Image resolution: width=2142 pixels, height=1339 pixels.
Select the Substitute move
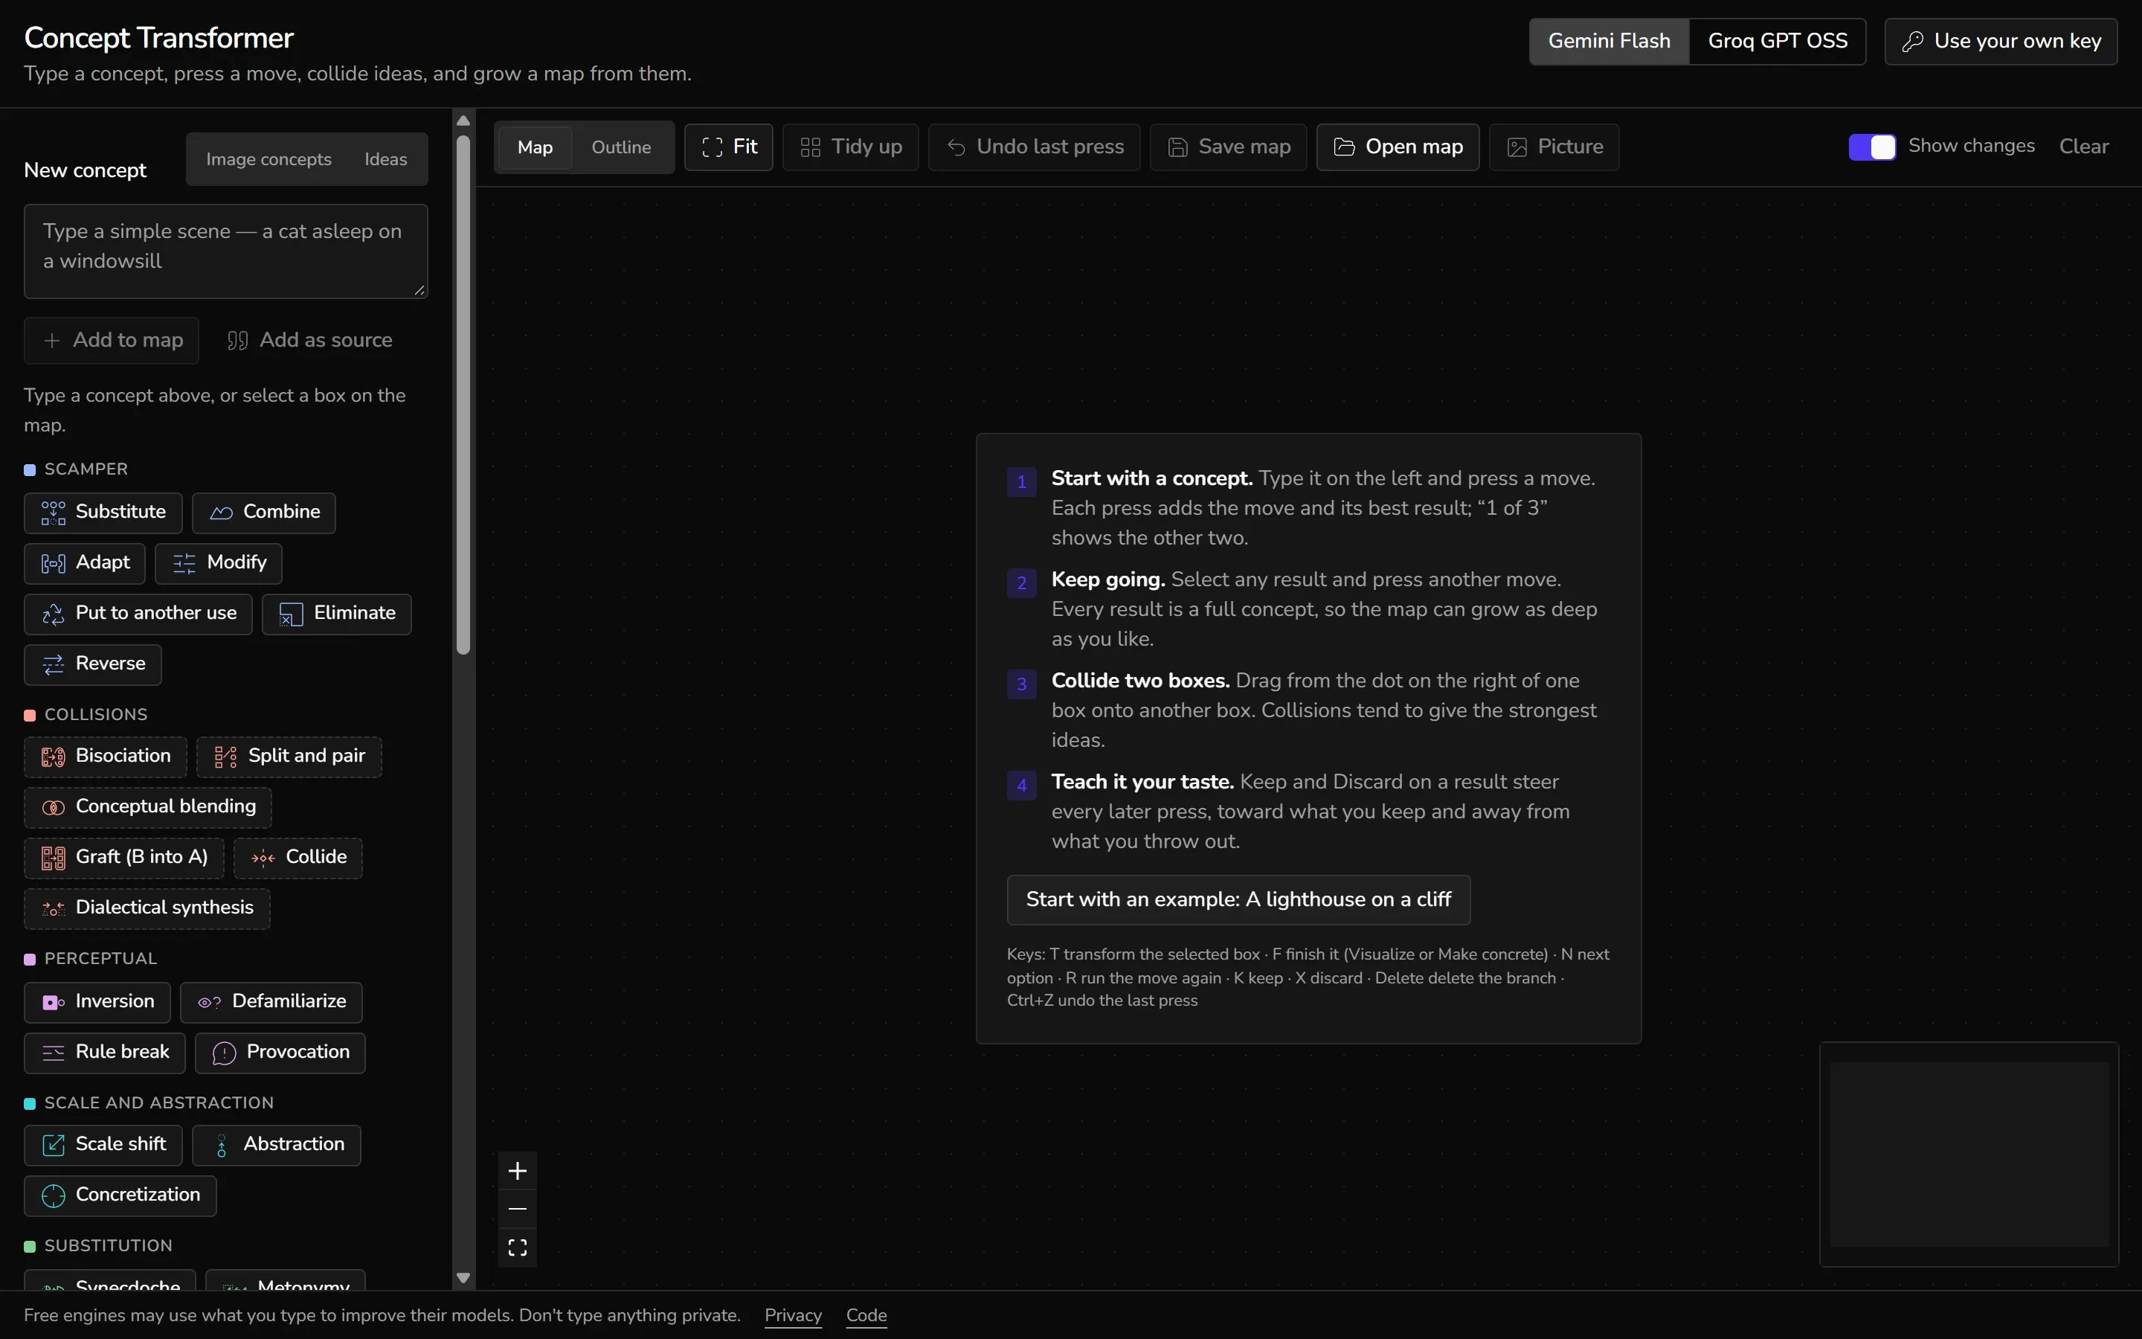click(103, 513)
